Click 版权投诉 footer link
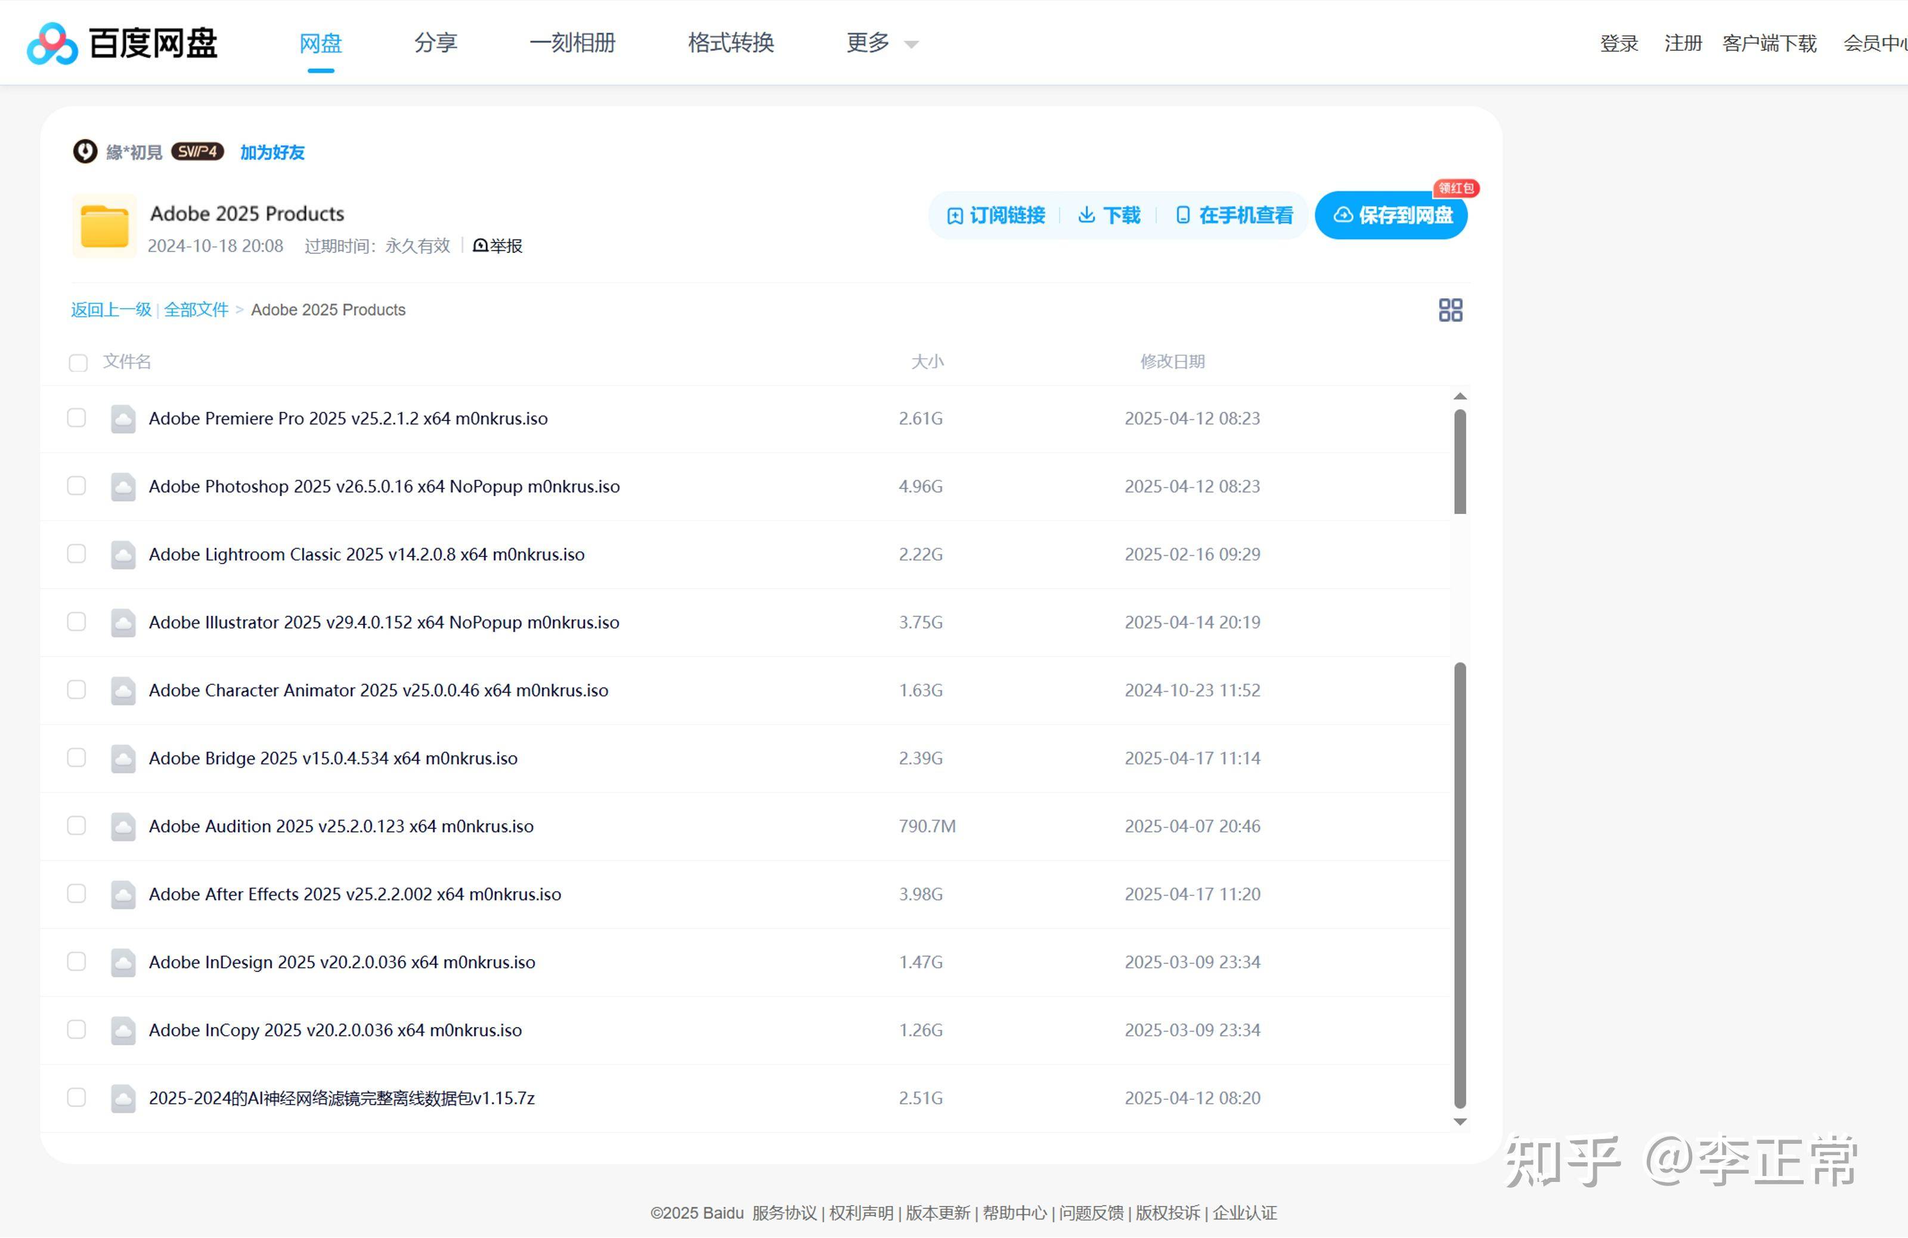This screenshot has height=1238, width=1908. (1168, 1213)
